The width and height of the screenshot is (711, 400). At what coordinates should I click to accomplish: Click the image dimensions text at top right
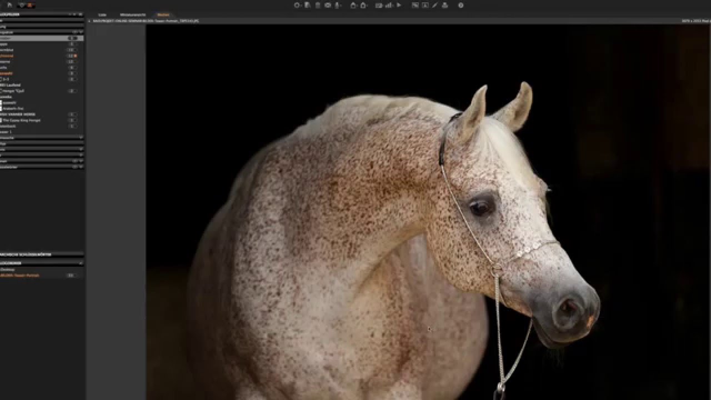tap(696, 21)
